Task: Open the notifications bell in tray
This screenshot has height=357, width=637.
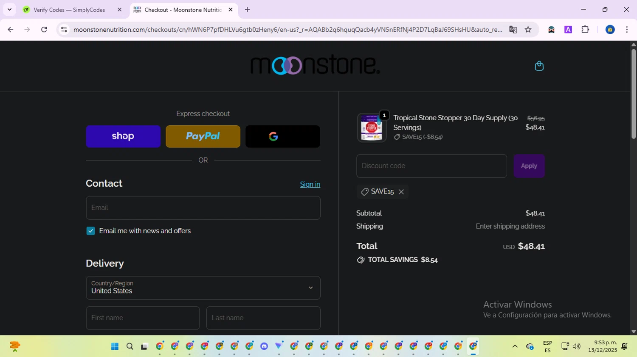Action: pyautogui.click(x=624, y=346)
